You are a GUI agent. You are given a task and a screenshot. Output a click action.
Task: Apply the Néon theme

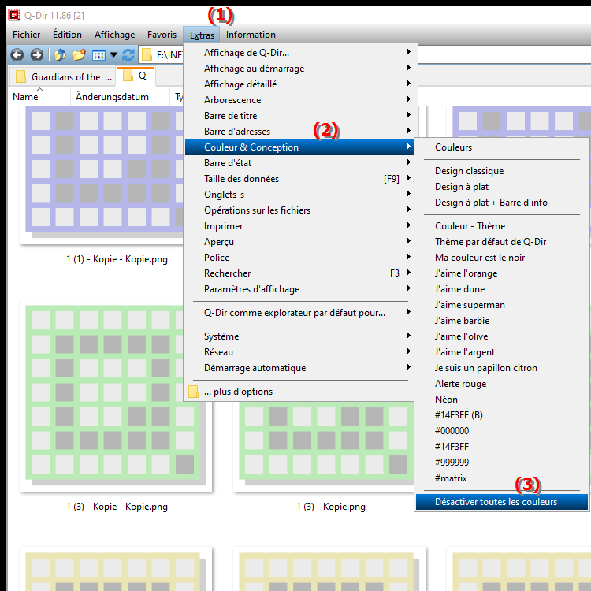502,400
